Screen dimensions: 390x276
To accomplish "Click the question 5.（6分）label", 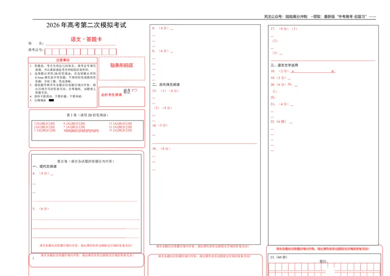I will click(x=41, y=209).
